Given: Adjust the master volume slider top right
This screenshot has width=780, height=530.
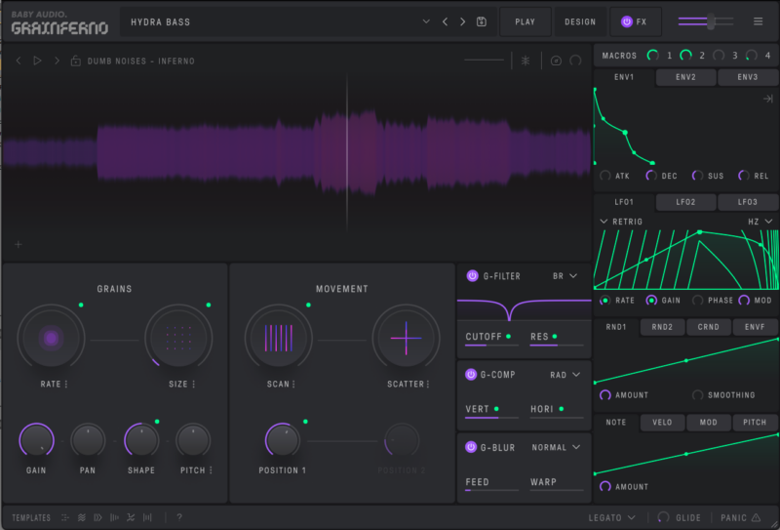Looking at the screenshot, I should click(706, 21).
